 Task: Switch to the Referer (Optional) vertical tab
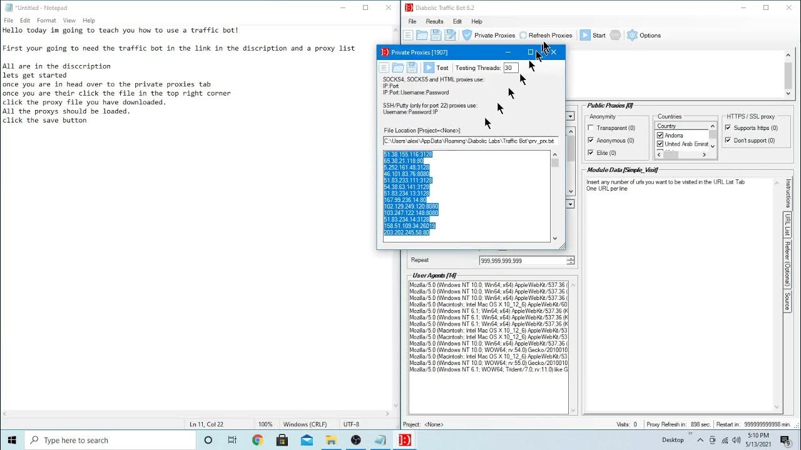tap(787, 264)
